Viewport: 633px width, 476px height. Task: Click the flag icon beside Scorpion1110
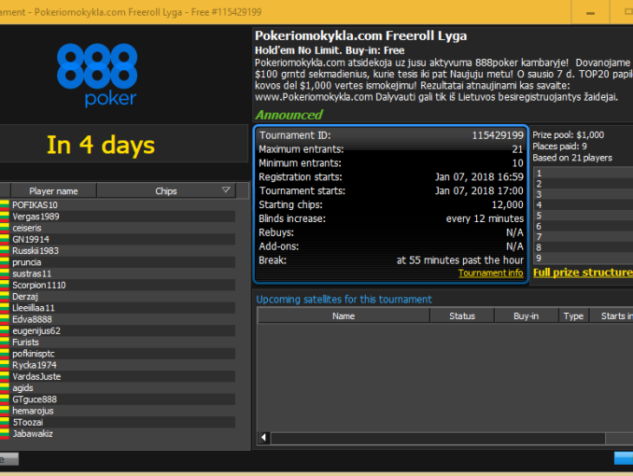click(5, 285)
